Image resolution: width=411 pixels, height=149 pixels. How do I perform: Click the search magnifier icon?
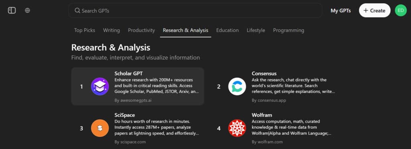[x=77, y=10]
